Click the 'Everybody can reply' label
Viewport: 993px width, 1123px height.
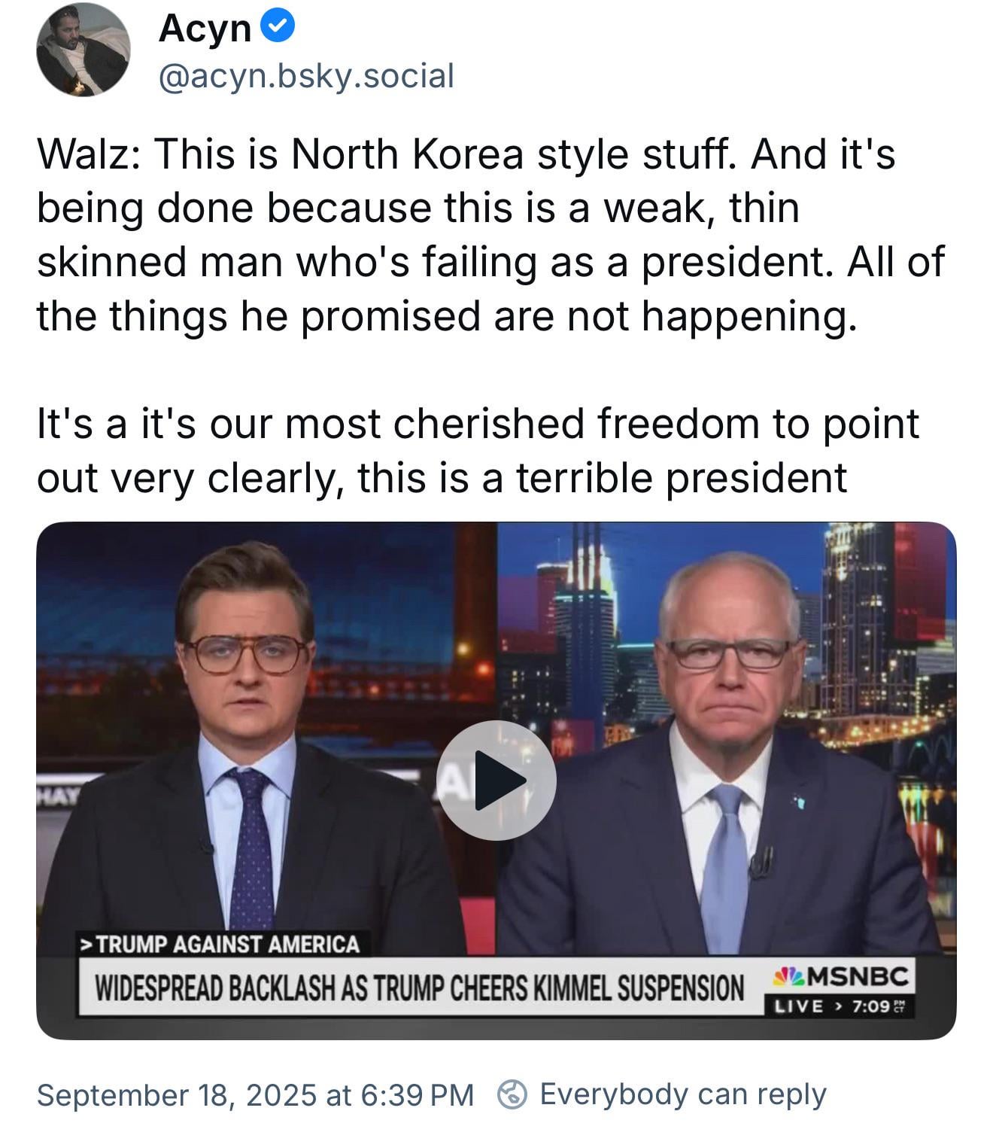click(683, 1094)
